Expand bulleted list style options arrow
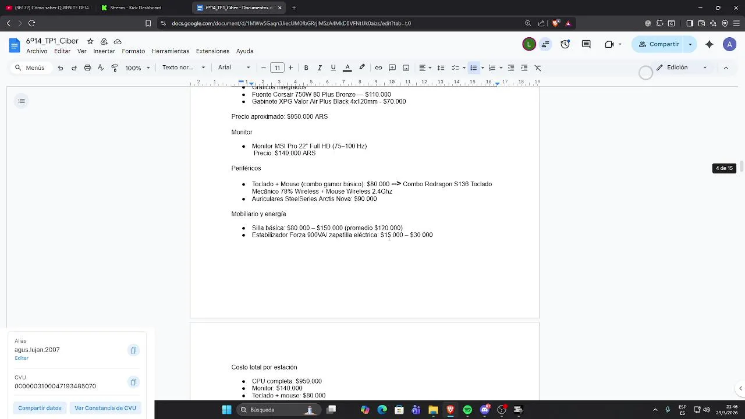 (x=483, y=68)
